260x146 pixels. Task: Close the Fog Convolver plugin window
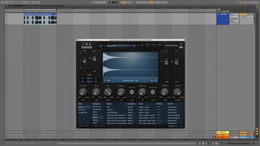click(x=78, y=40)
